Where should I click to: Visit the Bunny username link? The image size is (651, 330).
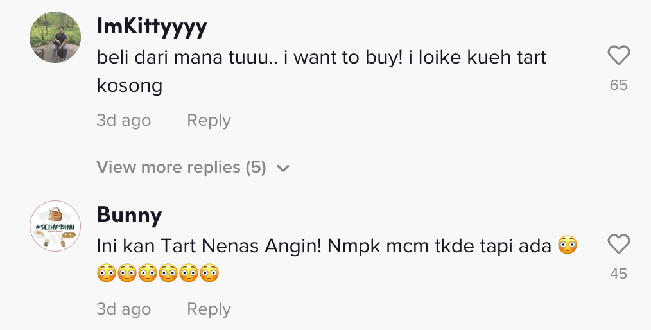pos(129,215)
